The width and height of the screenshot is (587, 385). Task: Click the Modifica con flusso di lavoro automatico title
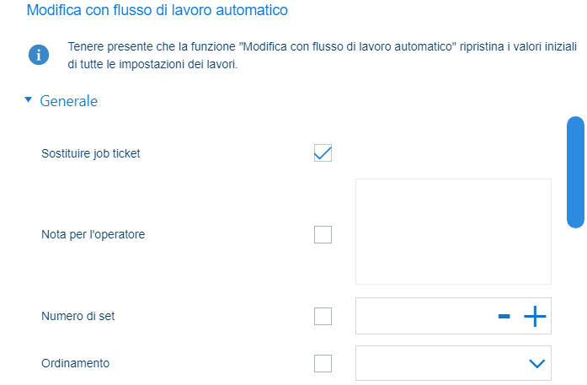click(x=157, y=10)
